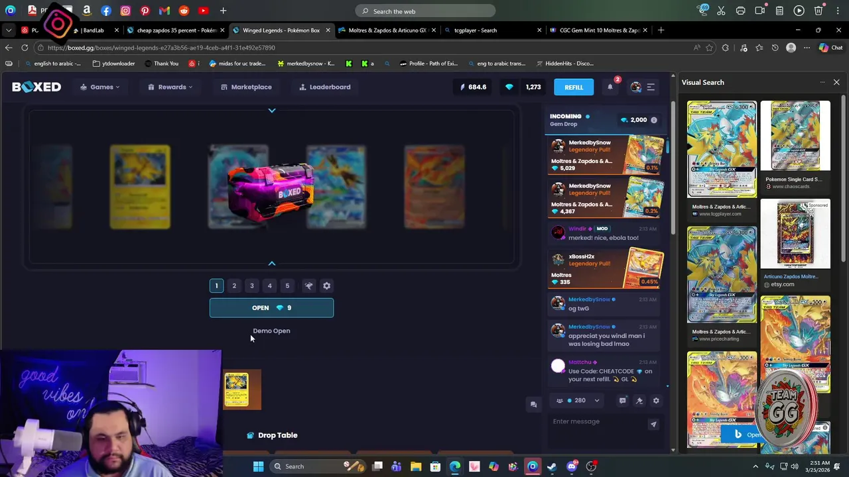Select box count 4
The height and width of the screenshot is (477, 849).
[x=269, y=286]
